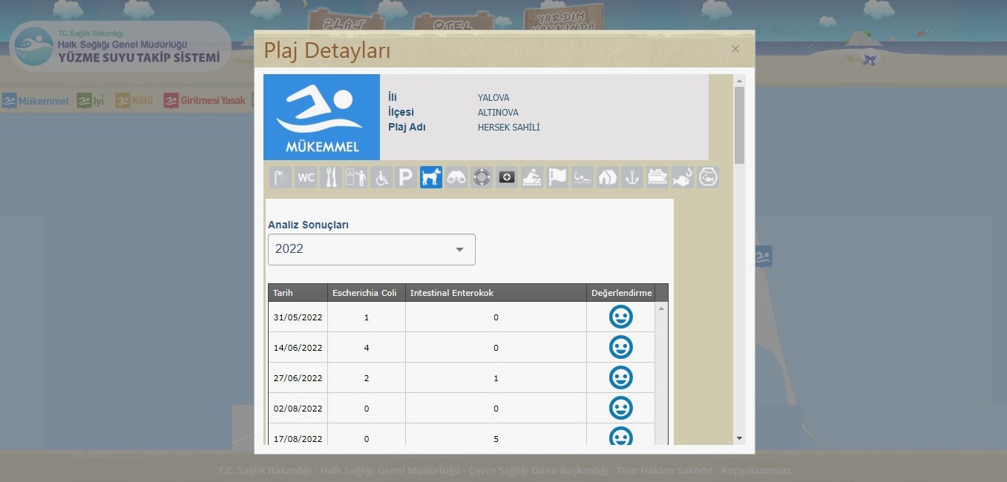
Task: Click the restaurant fork and knife icon
Action: click(331, 177)
